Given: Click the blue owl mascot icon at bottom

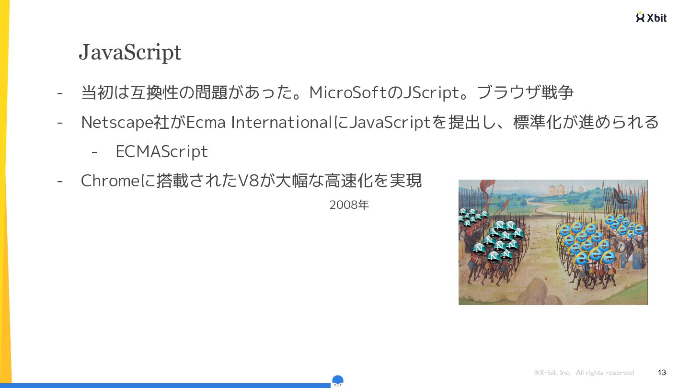Looking at the screenshot, I should (338, 381).
